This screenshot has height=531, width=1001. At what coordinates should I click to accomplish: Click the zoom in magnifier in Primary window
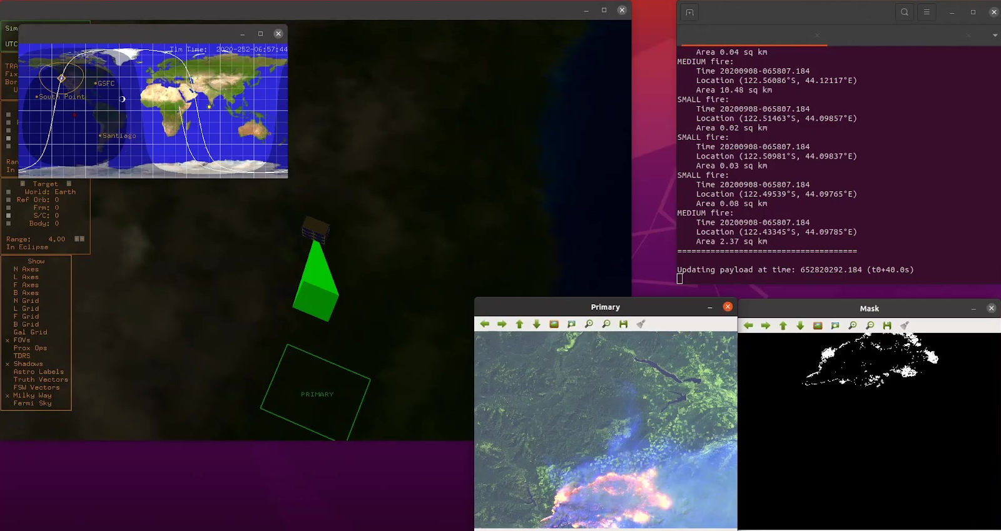click(589, 324)
